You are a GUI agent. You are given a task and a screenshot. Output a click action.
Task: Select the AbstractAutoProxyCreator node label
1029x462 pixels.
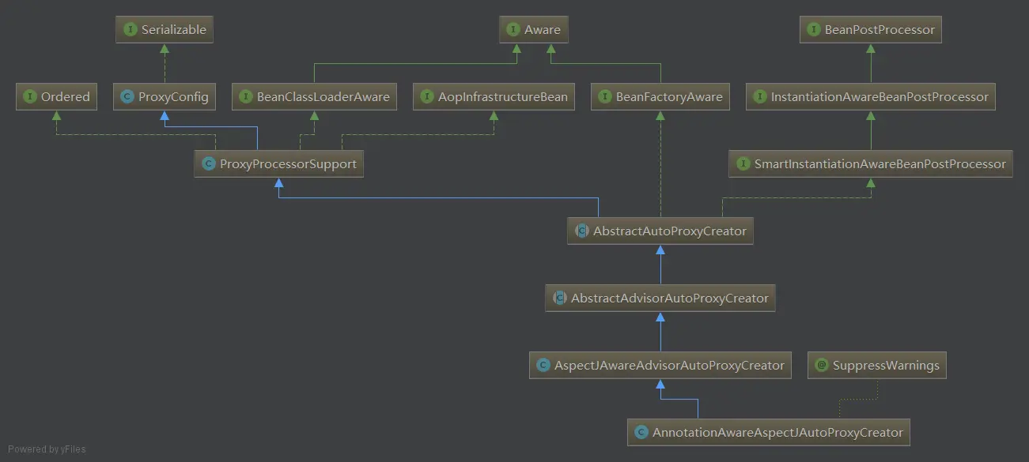pyautogui.click(x=670, y=231)
